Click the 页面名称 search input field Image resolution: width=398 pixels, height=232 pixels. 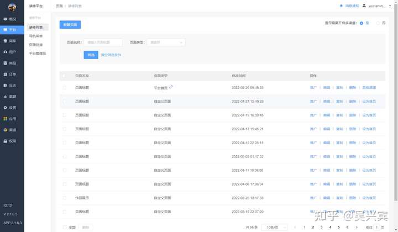(103, 43)
